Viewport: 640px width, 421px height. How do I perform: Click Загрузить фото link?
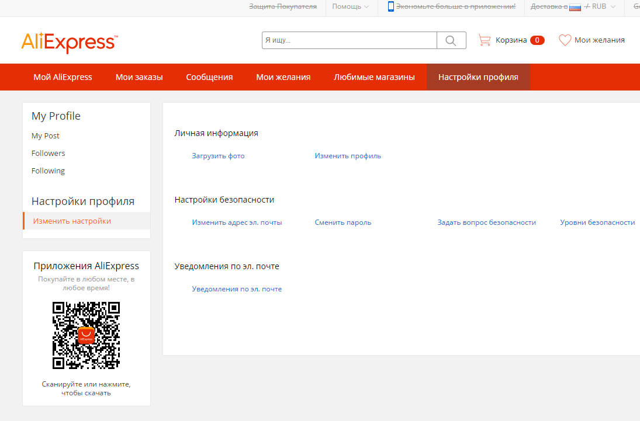[x=219, y=156]
